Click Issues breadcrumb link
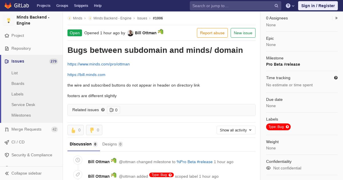This screenshot has width=343, height=180. tap(142, 18)
